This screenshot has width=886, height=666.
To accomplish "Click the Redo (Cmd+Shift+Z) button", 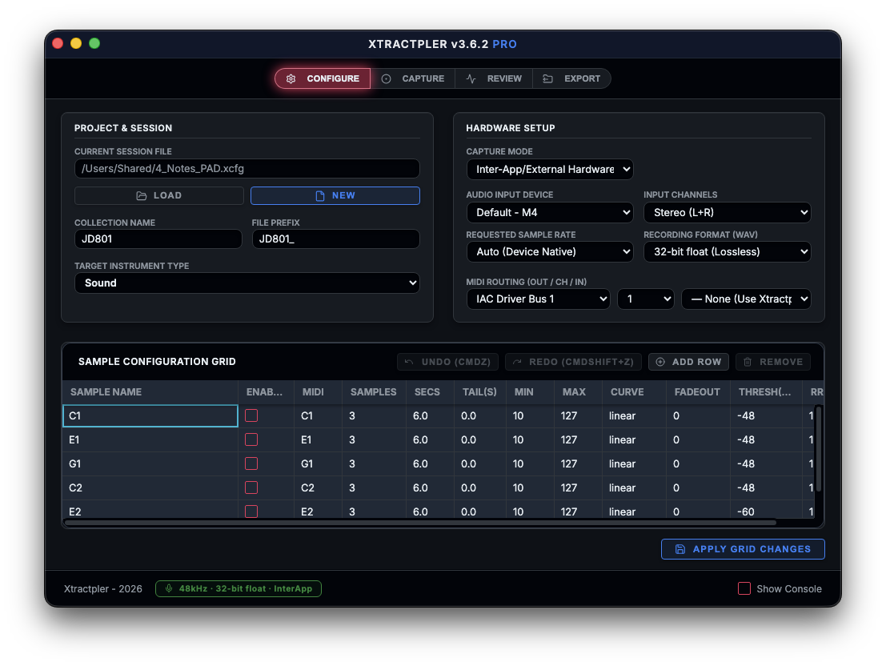I will (573, 362).
